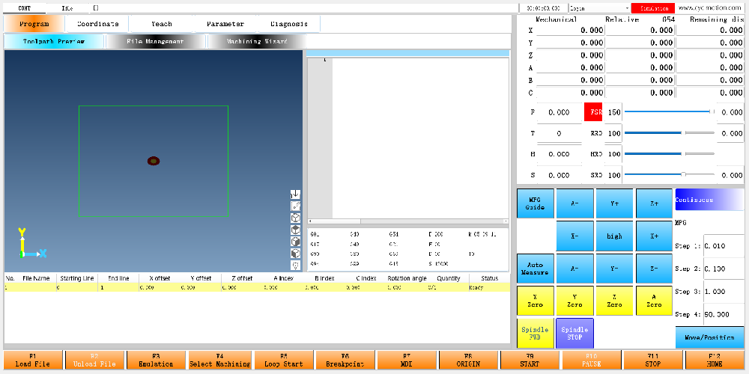749x374 pixels.
Task: Switch to the Coordinate tab
Action: coord(97,24)
